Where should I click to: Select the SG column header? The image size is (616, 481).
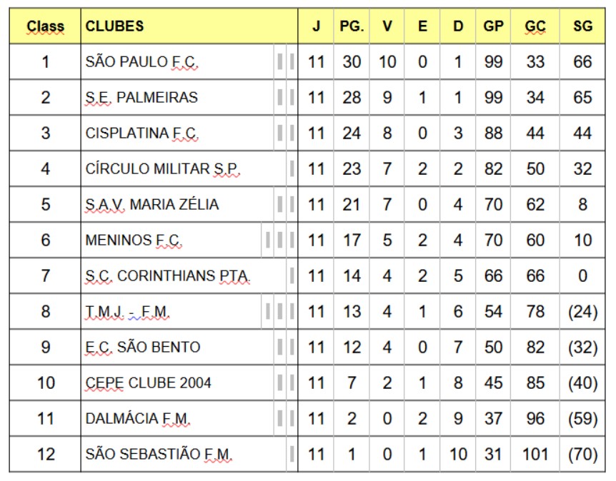[x=582, y=26]
